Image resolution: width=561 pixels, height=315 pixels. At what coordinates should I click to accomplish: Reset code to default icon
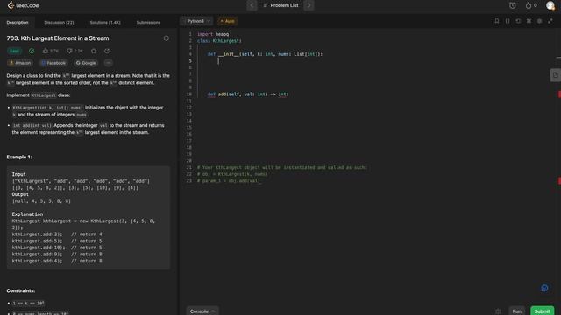[x=518, y=21]
